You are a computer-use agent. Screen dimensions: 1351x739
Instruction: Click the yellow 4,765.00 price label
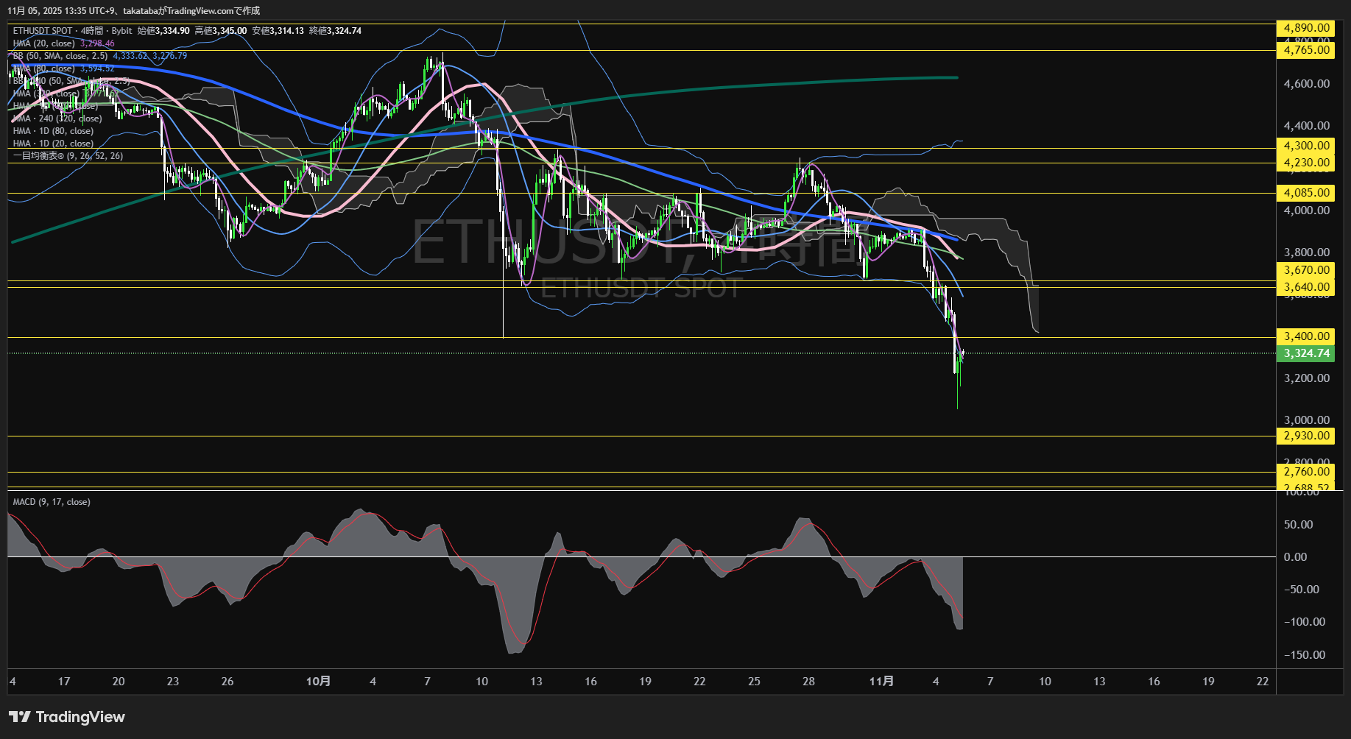1306,50
